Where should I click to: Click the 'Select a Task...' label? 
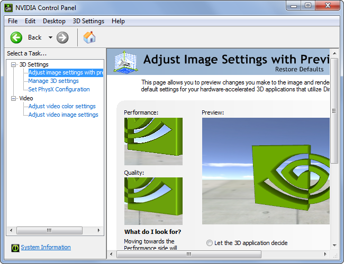coord(27,53)
